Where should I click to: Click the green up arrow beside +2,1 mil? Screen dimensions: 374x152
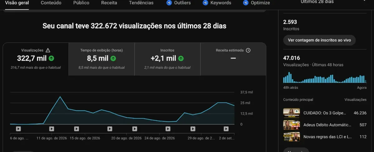tap(181, 58)
